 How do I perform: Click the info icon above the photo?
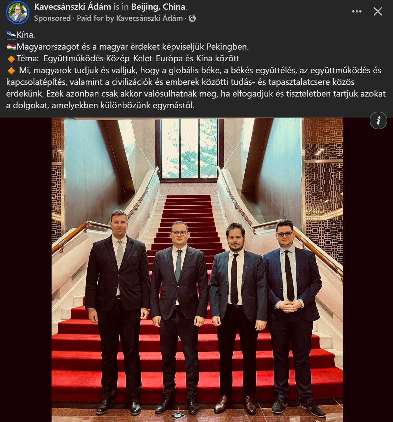[x=378, y=120]
